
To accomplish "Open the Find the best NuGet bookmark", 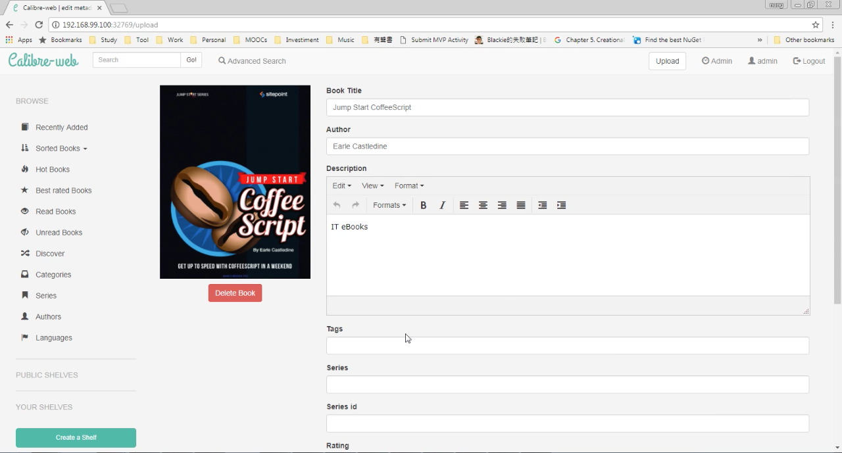I will [667, 40].
